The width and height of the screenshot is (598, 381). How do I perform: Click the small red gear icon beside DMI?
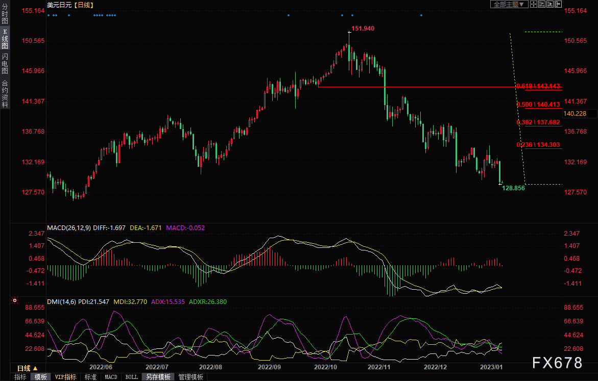[x=15, y=301]
